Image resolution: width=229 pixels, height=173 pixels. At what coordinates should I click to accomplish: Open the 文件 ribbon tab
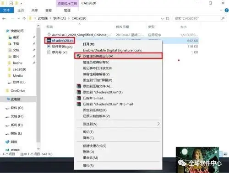6,10
